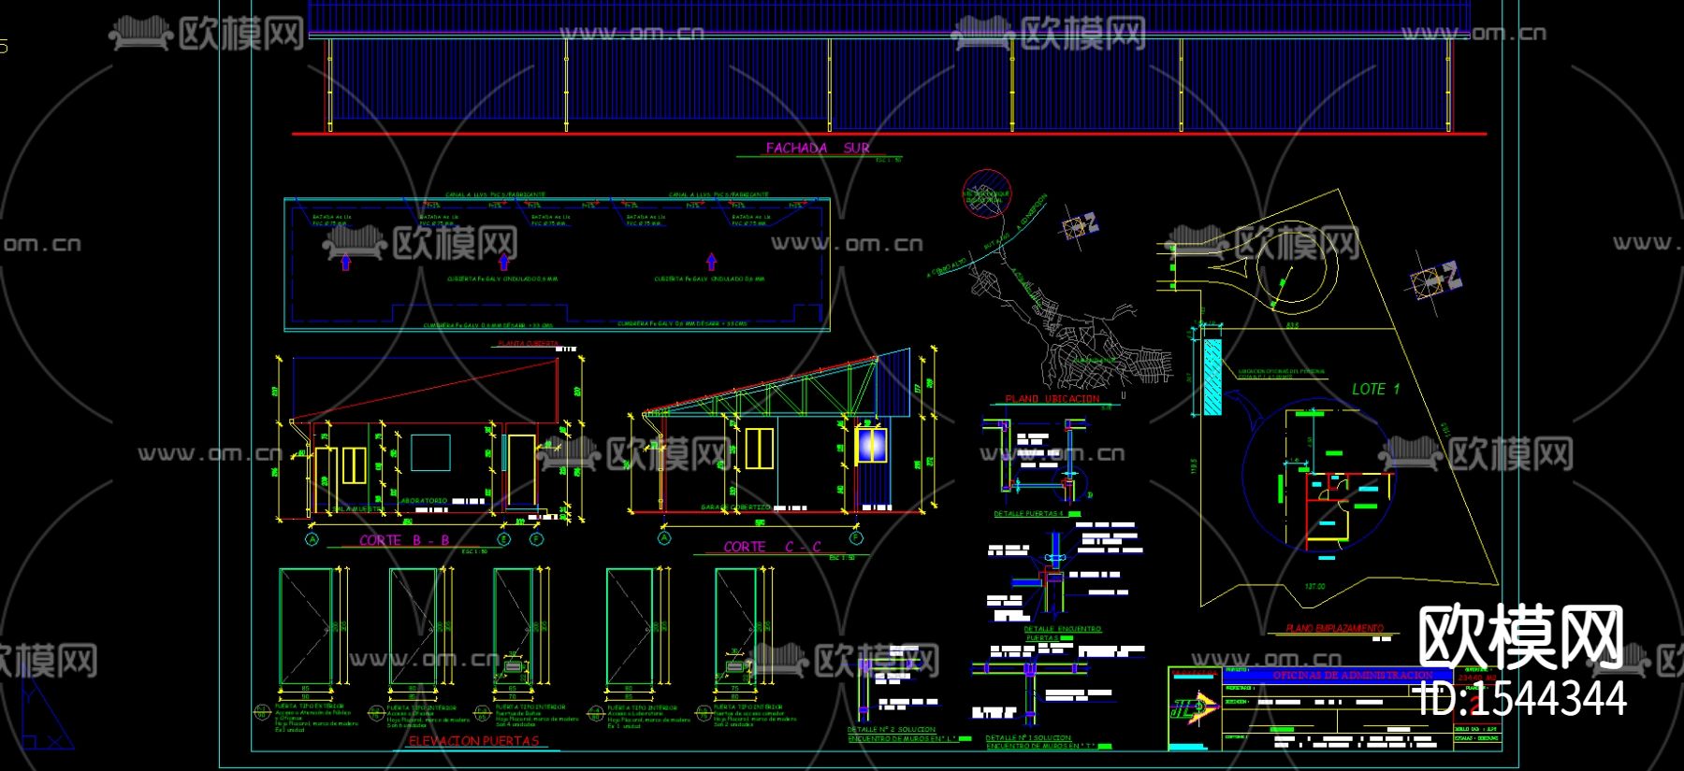Screen dimensions: 1684x771
Task: Click the ELEVACION PUERTAS title
Action: click(x=473, y=741)
